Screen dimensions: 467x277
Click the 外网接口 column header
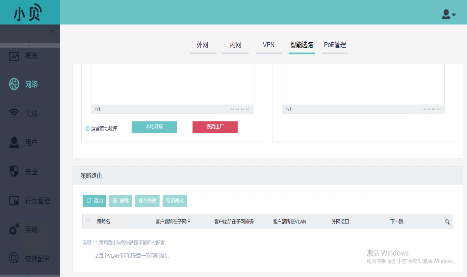point(340,222)
